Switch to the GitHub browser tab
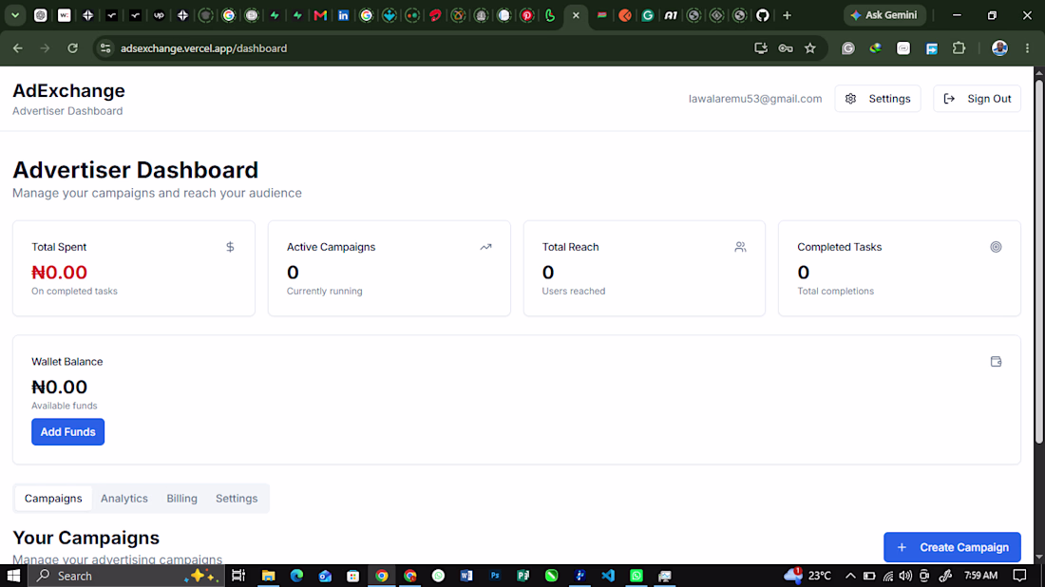 (x=763, y=15)
